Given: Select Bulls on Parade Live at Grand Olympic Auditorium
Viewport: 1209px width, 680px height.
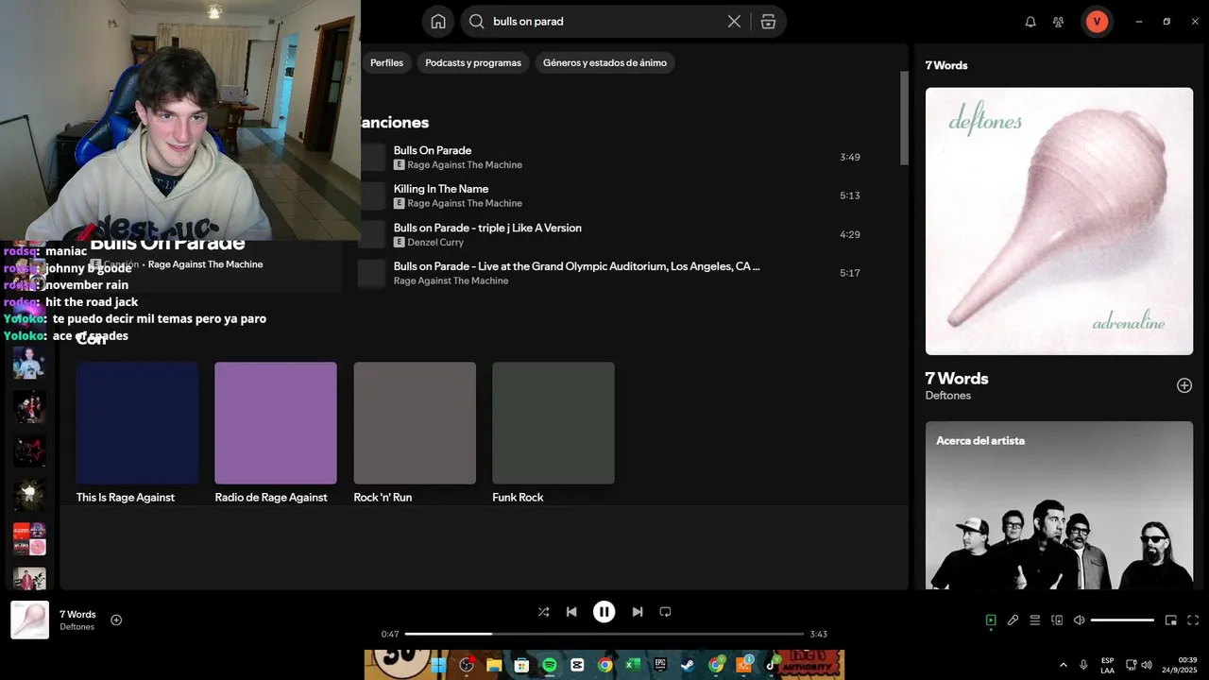Looking at the screenshot, I should tap(611, 273).
